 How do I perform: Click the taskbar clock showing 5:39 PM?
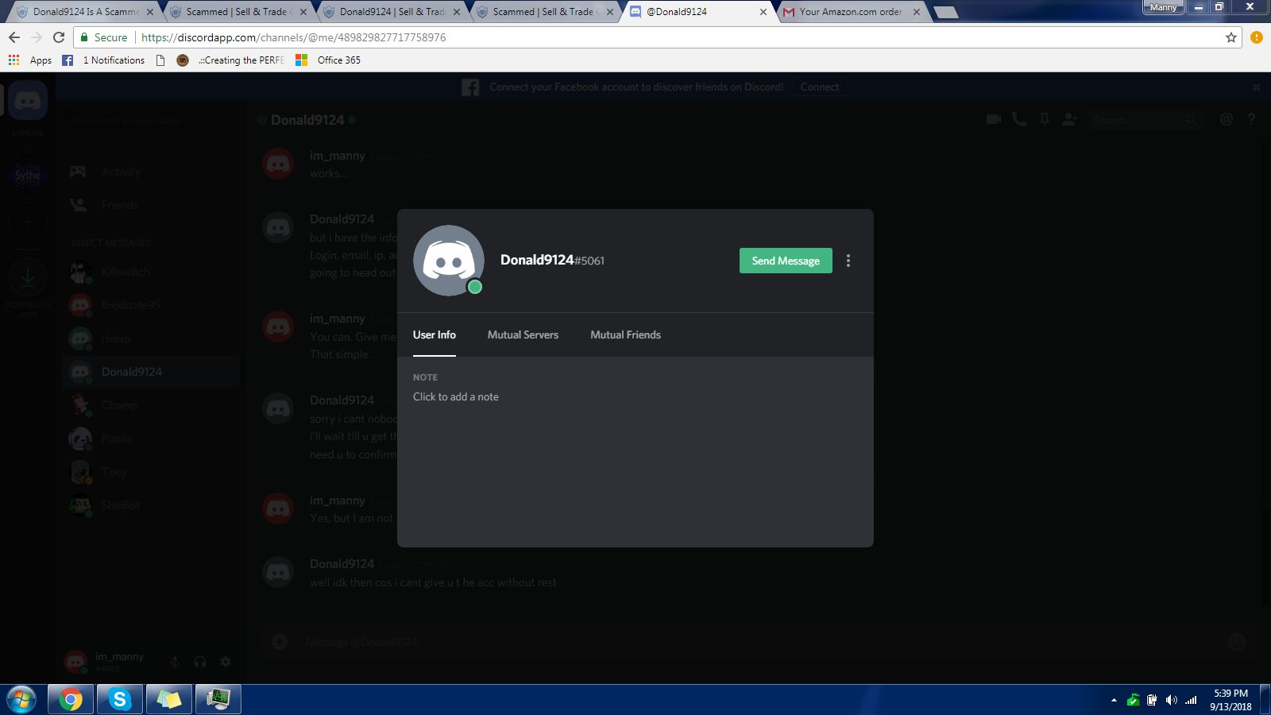[1230, 700]
